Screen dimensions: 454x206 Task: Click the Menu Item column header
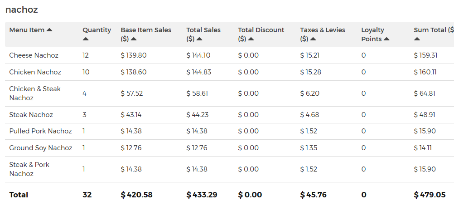27,30
